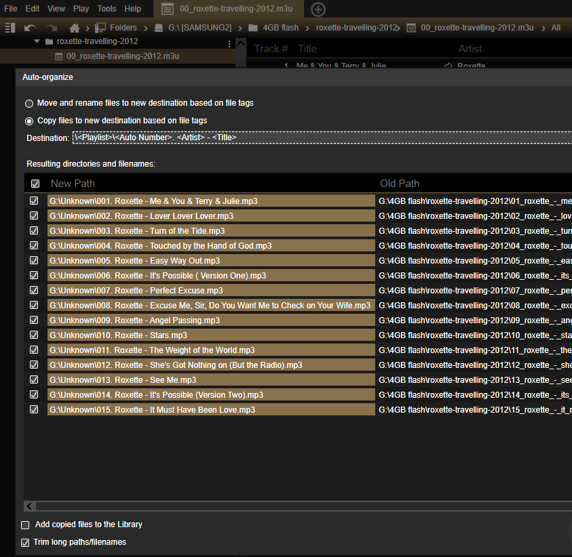Screen dimensions: 572x557
Task: Open the three-dot menu beside roxette-travelling-2012
Action: (x=229, y=43)
